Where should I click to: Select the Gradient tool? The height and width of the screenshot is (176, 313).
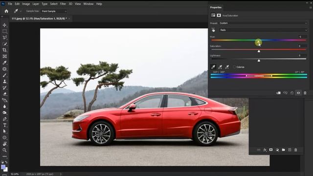coord(4,100)
